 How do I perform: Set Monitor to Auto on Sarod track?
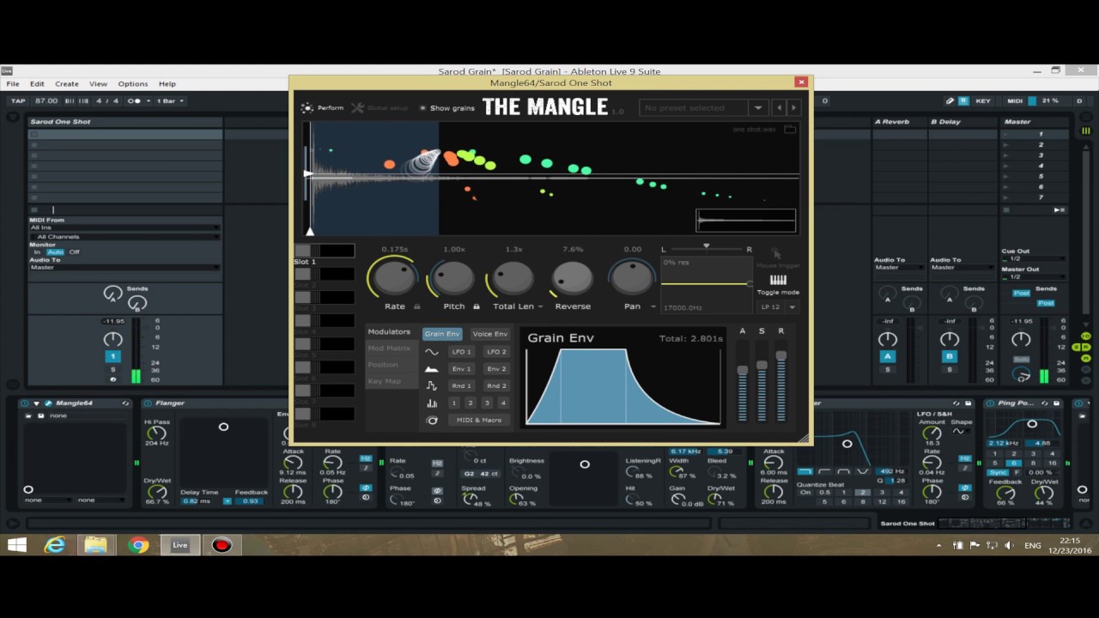point(55,252)
